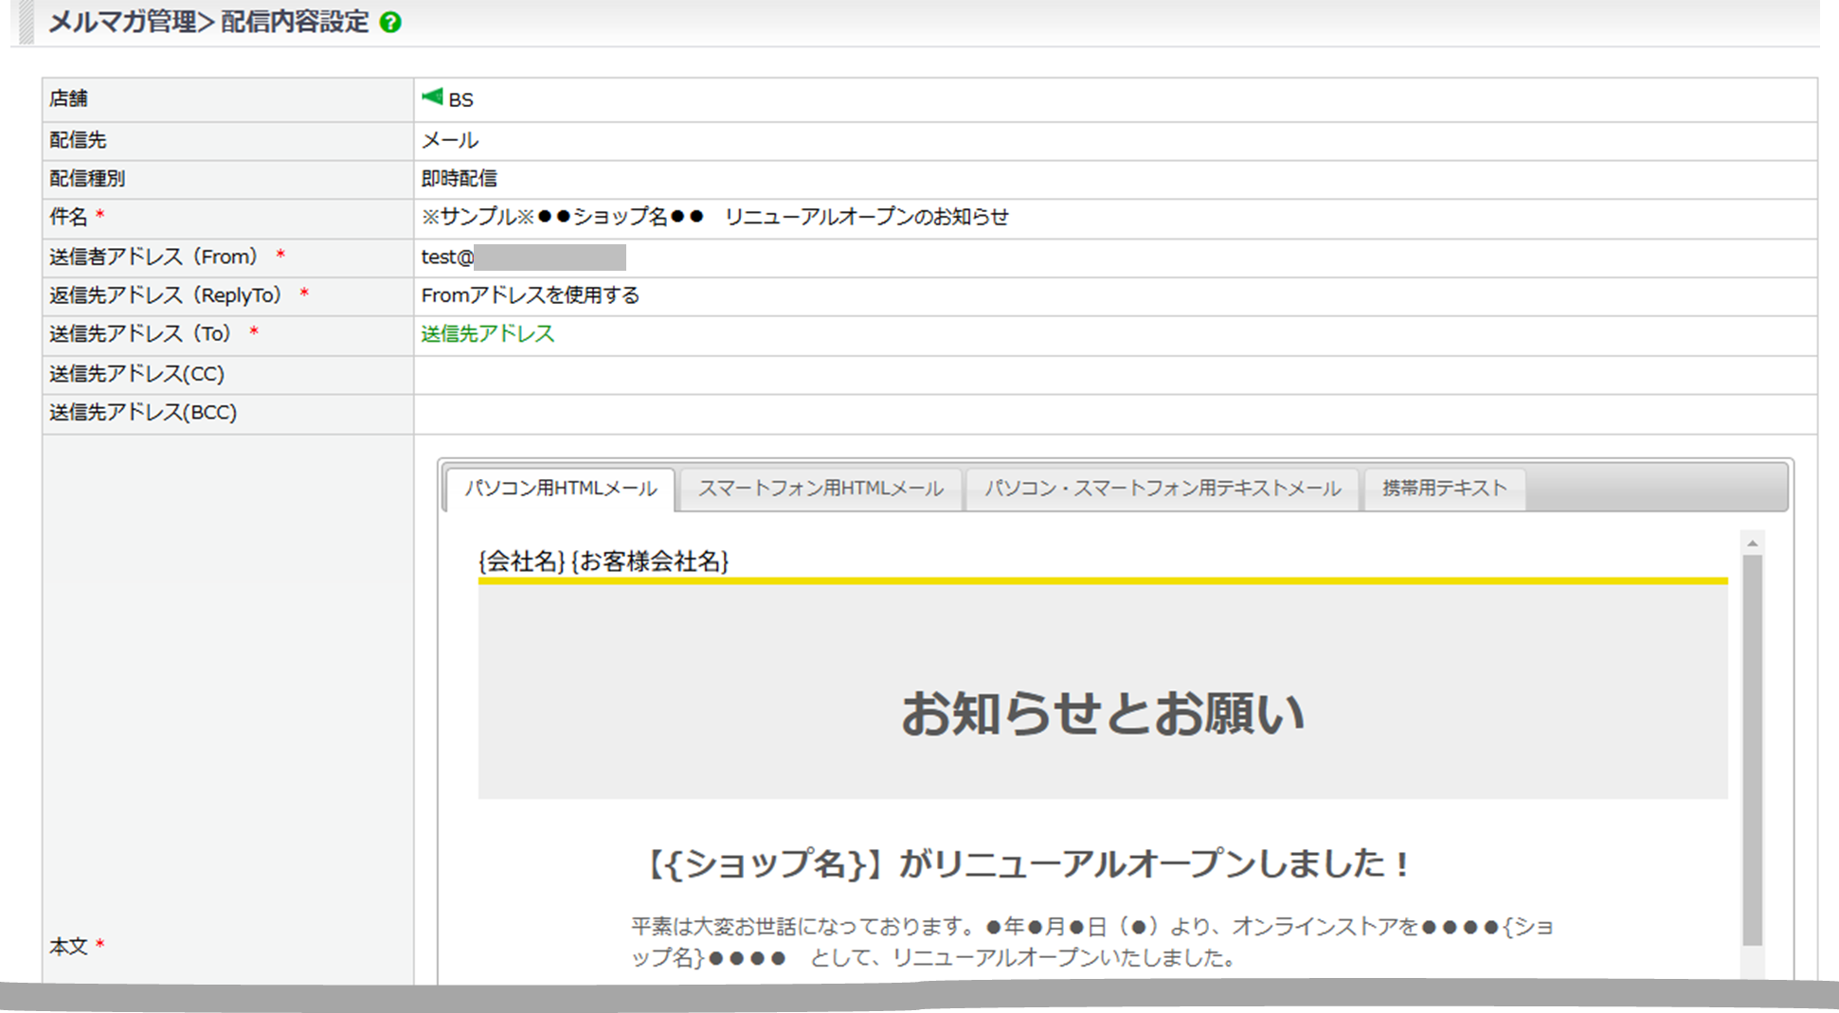Screen dimensions: 1839x1013
Task: Click the 平素は大変お世話になっております body paragraph
Action: click(x=1090, y=942)
